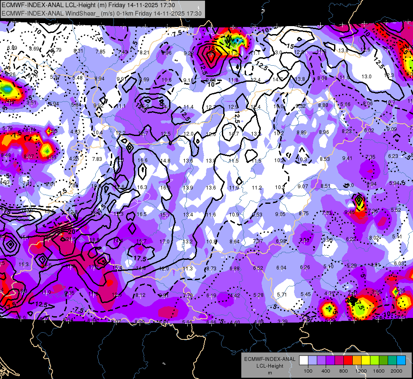The height and width of the screenshot is (379, 413).
Task: Click the grid value 13.4
Action: point(188,215)
